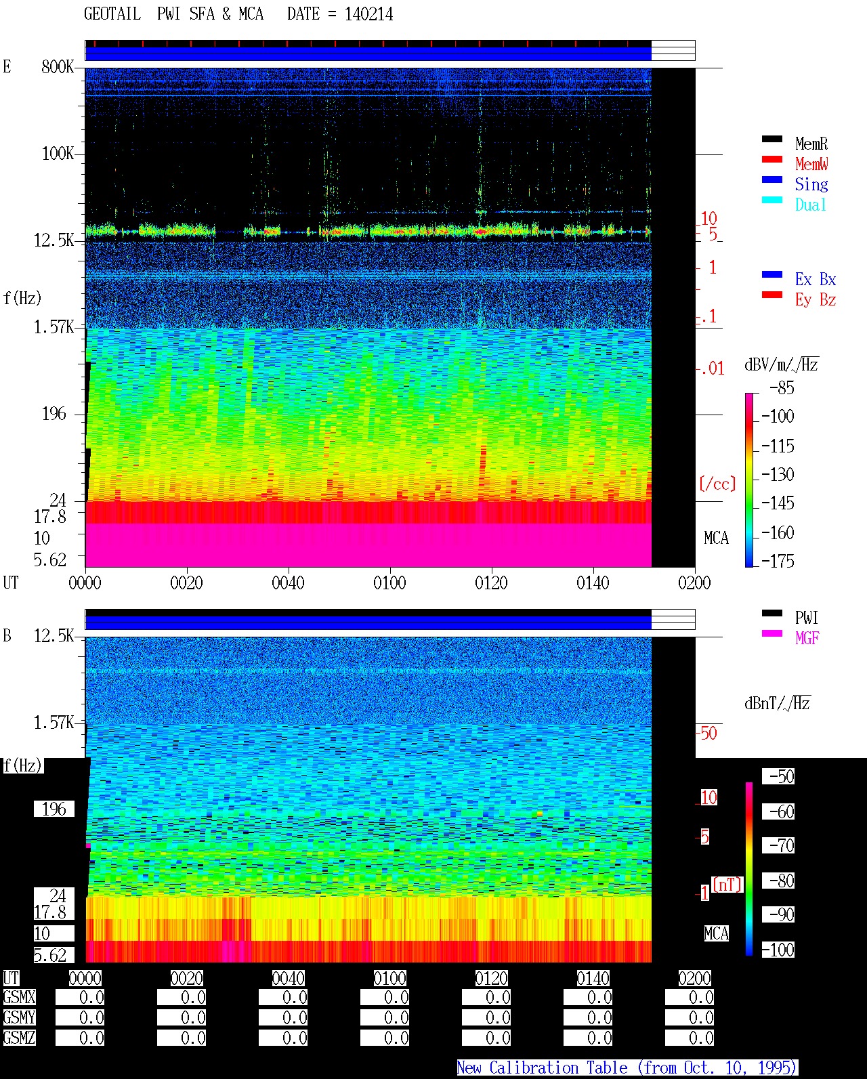Click the red MemW legend swatch
Screen dimensions: 867x1079
tap(772, 159)
